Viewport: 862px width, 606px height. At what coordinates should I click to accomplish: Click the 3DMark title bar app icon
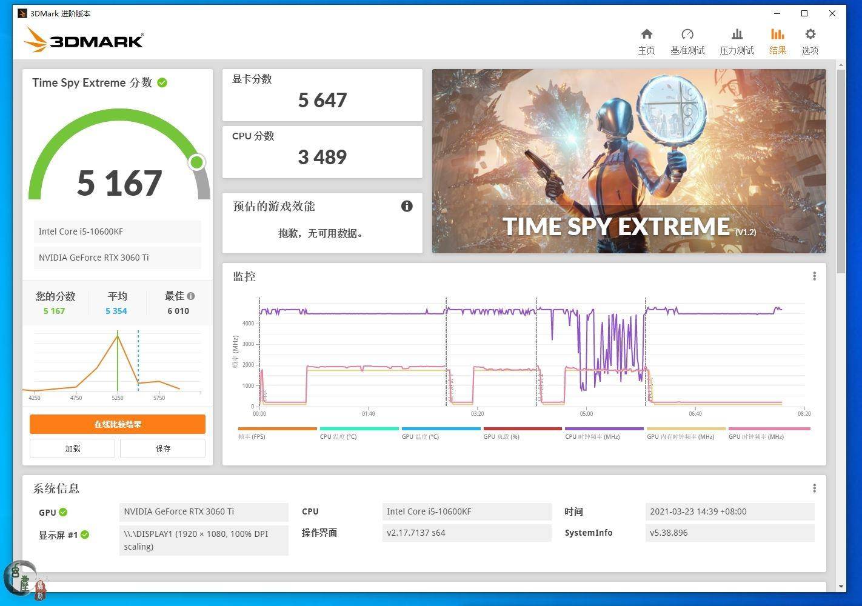coord(22,13)
